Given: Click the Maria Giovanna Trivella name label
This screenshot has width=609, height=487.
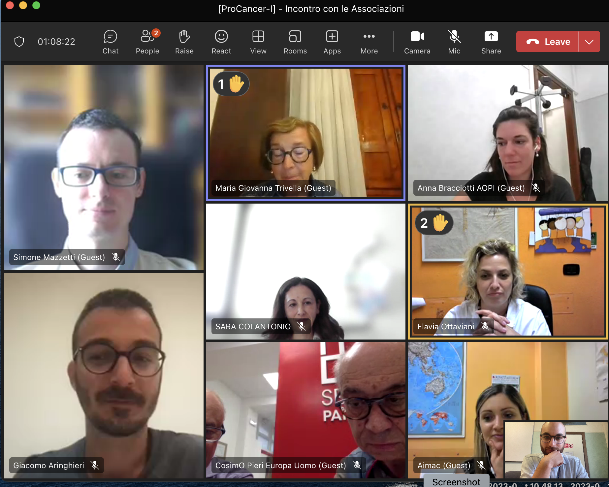Looking at the screenshot, I should tap(273, 188).
